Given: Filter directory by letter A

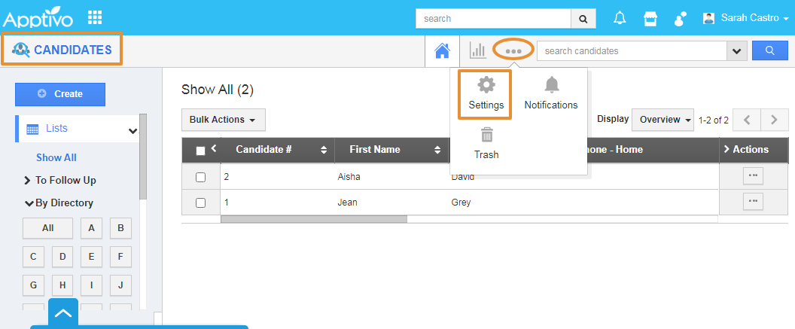Looking at the screenshot, I should pos(91,228).
